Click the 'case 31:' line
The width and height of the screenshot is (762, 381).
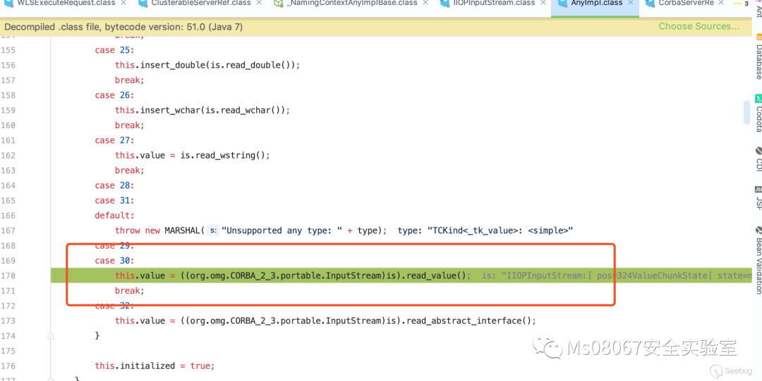click(x=114, y=201)
